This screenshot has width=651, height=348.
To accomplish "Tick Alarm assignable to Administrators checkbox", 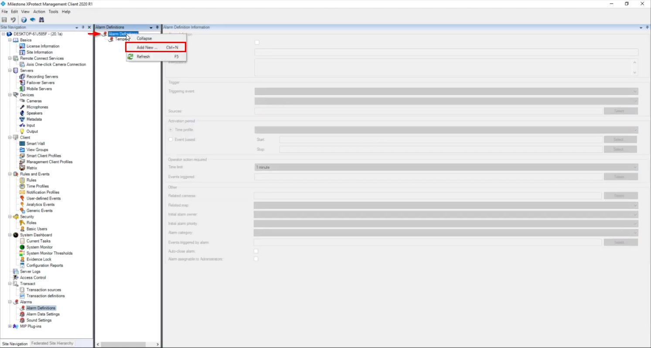I will (256, 259).
